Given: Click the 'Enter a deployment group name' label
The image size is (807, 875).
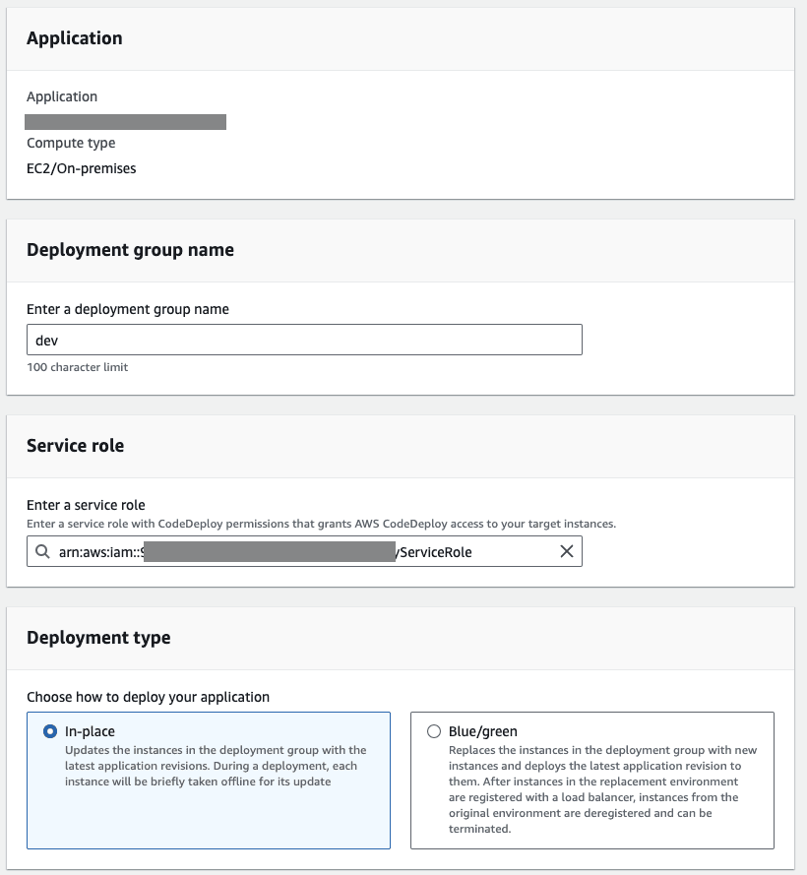Looking at the screenshot, I should point(128,309).
